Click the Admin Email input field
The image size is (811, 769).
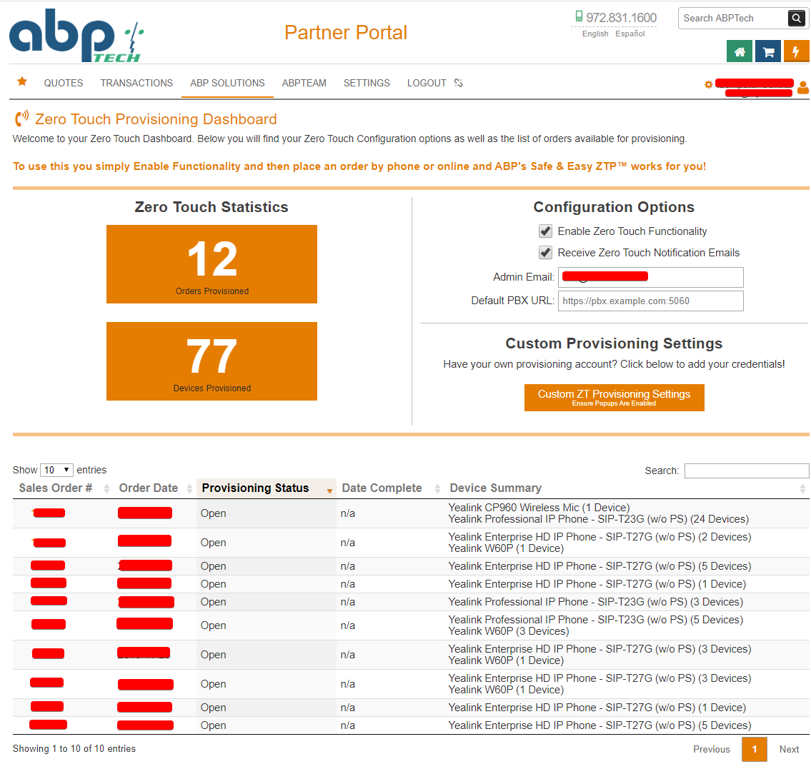click(x=650, y=277)
